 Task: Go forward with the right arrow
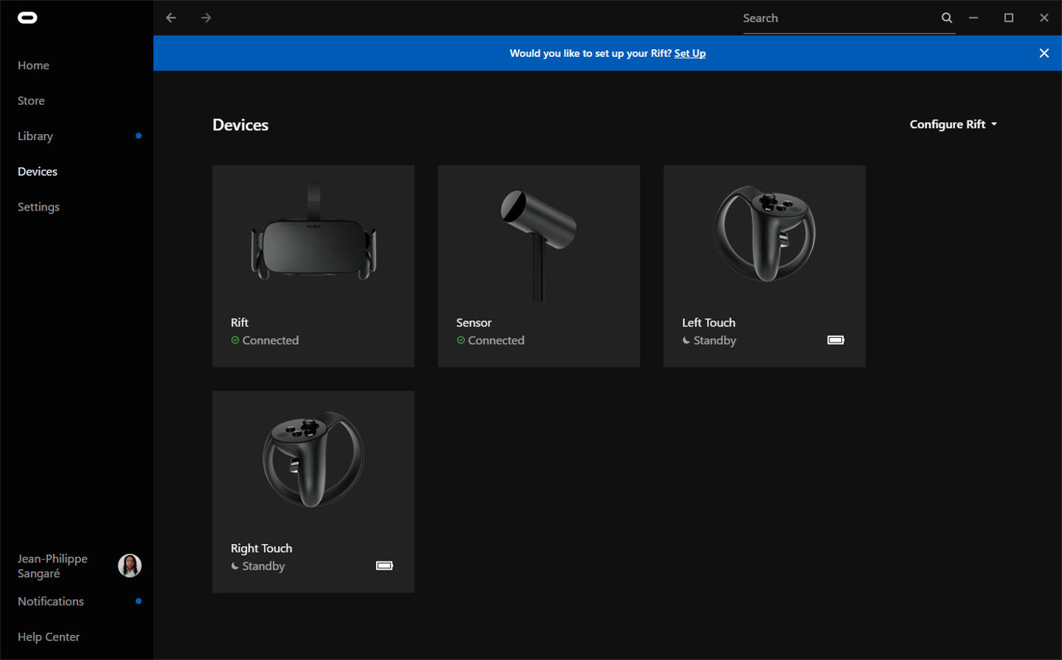click(x=206, y=17)
